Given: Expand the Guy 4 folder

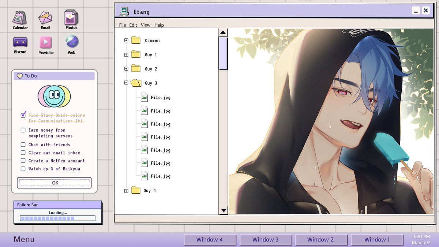Looking at the screenshot, I should 126,190.
